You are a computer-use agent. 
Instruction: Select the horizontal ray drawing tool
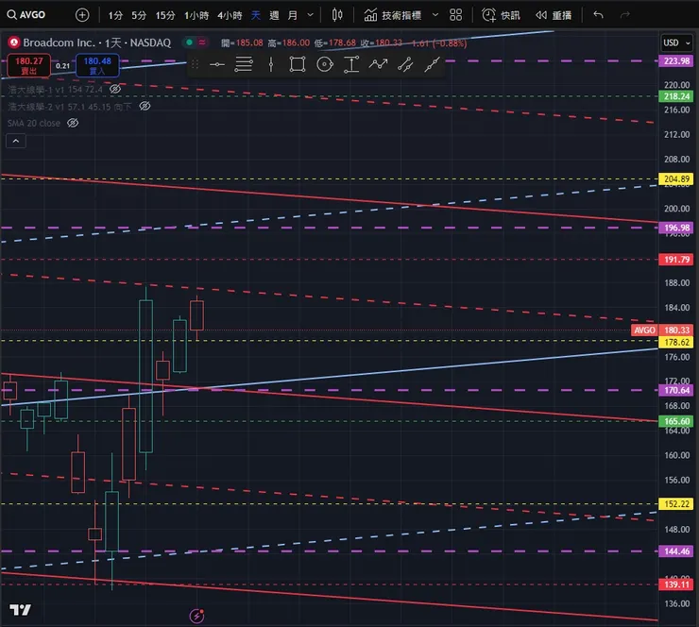tap(217, 64)
